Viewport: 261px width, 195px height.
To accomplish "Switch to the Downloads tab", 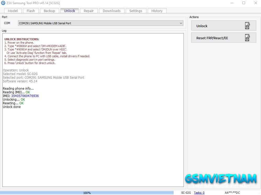I will point(112,11).
